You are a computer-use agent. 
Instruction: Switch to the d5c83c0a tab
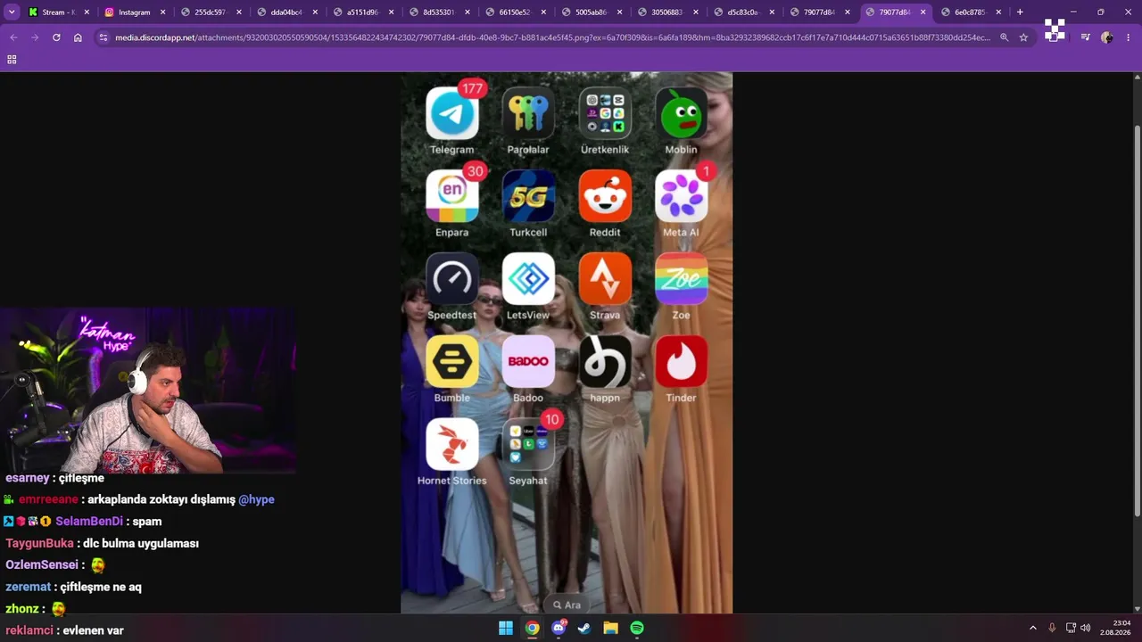pos(742,12)
